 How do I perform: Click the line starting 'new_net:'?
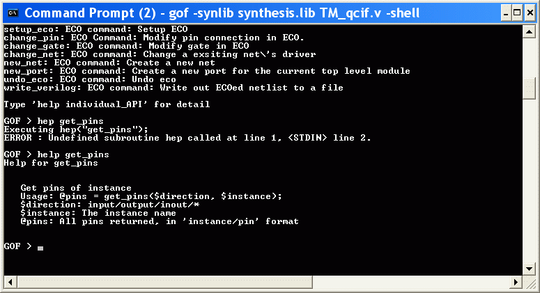[x=109, y=63]
